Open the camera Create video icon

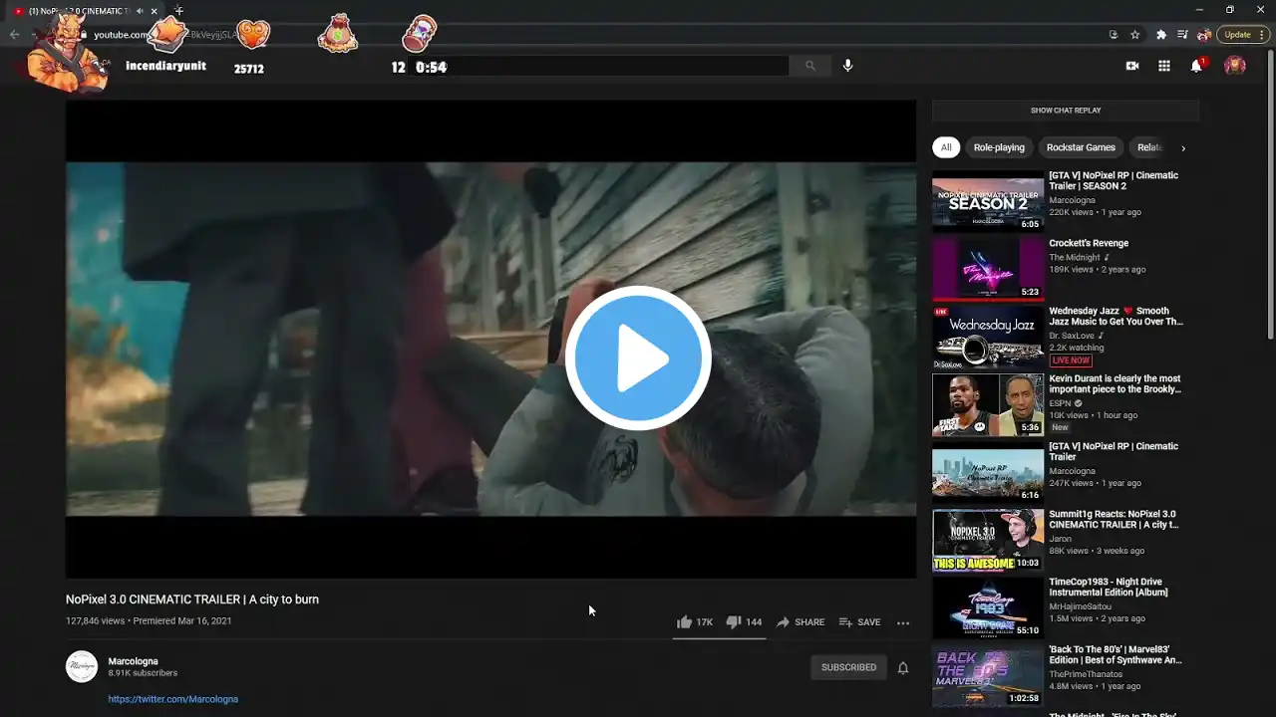[1132, 66]
